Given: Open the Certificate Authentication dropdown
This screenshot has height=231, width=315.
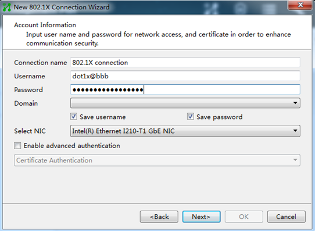Looking at the screenshot, I should (157, 160).
